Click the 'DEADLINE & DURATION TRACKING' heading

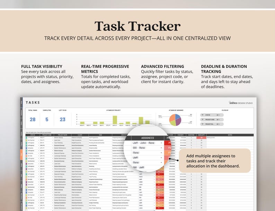click(x=224, y=69)
